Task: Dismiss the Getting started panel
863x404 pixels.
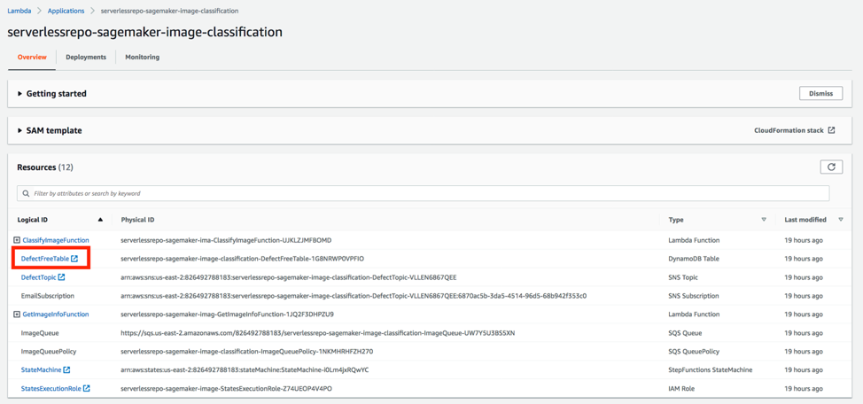Action: pyautogui.click(x=820, y=94)
